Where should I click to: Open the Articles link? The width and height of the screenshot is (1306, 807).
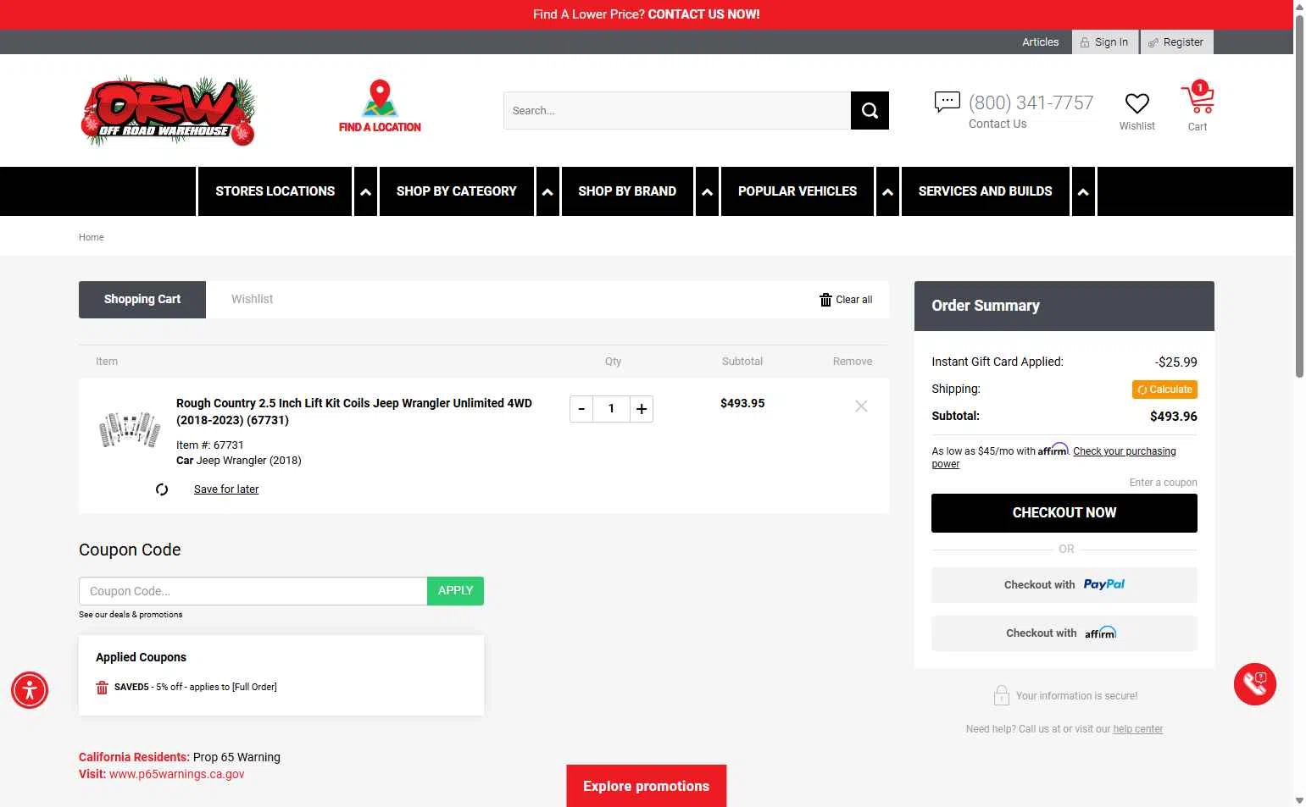pos(1040,42)
